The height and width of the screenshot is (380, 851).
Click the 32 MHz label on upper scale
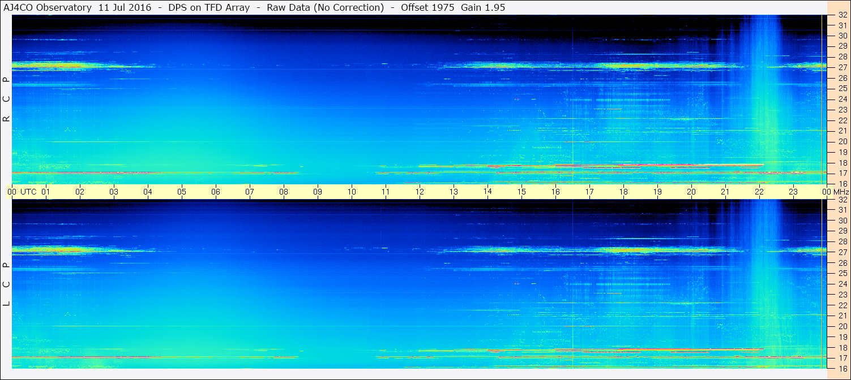tap(843, 15)
